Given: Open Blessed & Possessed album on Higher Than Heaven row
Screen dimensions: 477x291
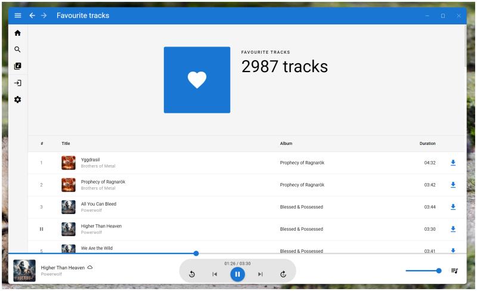Looking at the screenshot, I should pyautogui.click(x=302, y=229).
